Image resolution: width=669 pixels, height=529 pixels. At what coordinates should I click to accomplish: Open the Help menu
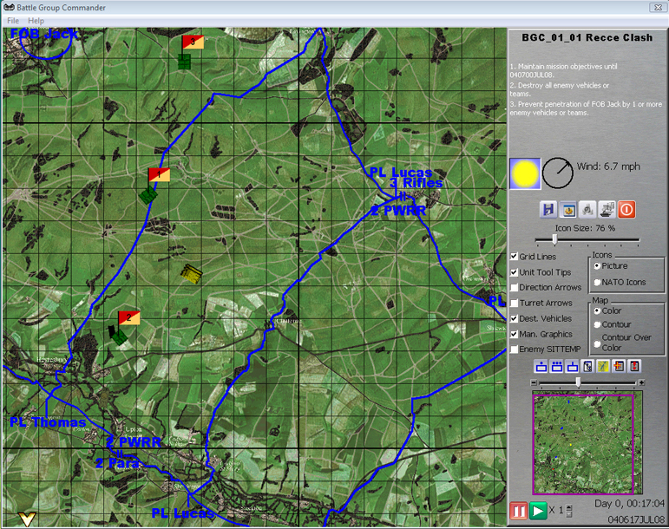36,21
